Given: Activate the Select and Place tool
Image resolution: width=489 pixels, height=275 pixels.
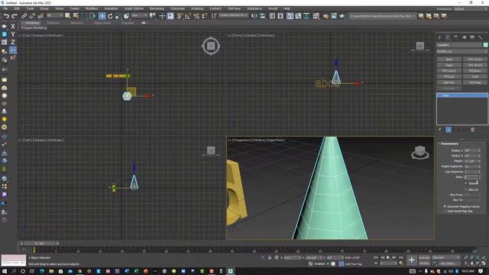Looking at the screenshot, I should 126,15.
